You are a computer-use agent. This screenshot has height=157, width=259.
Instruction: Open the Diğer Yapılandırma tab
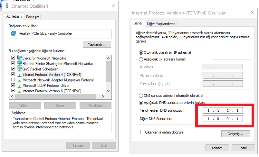pos(161,24)
